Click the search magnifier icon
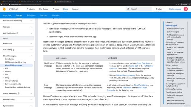The image size is (191, 107). (x=128, y=9)
